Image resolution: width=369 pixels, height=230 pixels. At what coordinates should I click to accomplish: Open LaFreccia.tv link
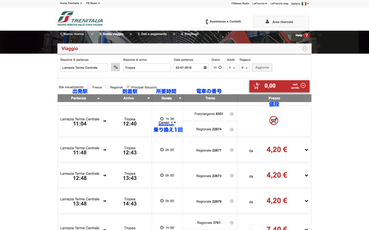(x=260, y=4)
